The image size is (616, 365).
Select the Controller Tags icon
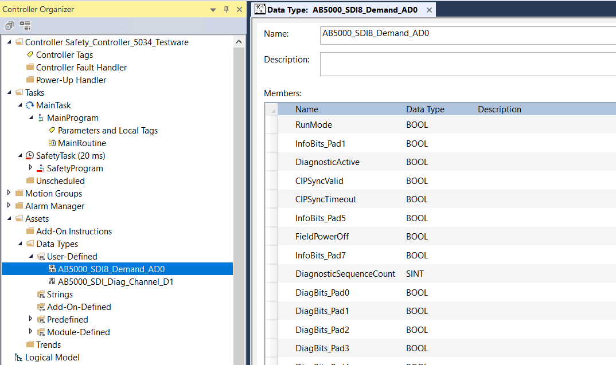[x=30, y=54]
